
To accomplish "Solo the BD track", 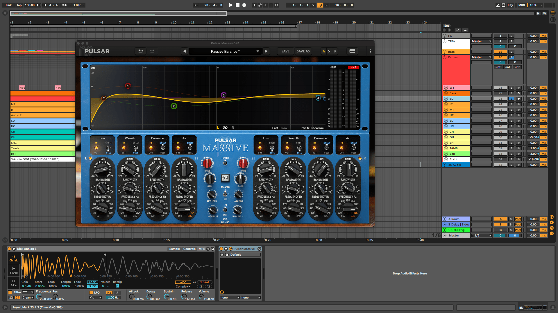I will pos(511,99).
